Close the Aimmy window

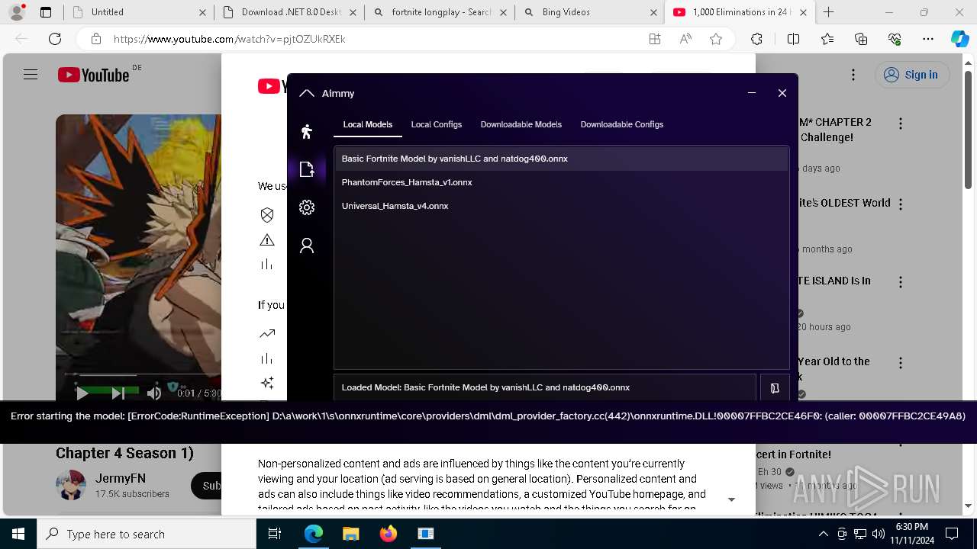pos(782,93)
